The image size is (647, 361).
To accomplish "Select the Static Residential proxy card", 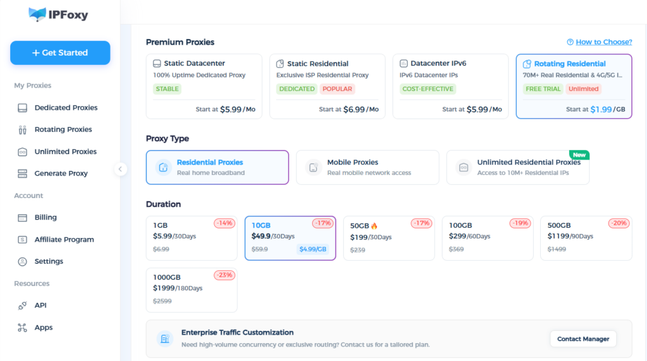I will tap(327, 86).
